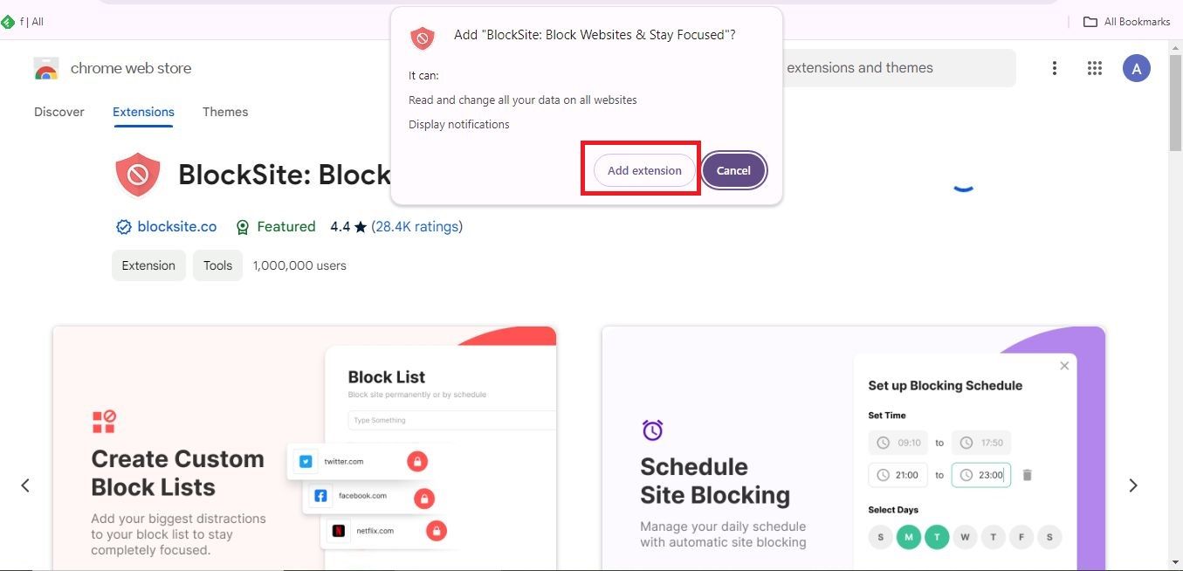
Task: Click the delete trash icon in the schedule
Action: (x=1027, y=474)
